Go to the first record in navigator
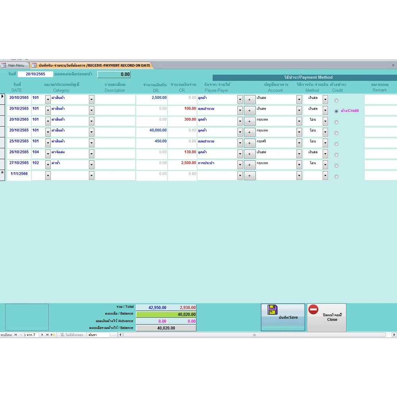 (16, 335)
